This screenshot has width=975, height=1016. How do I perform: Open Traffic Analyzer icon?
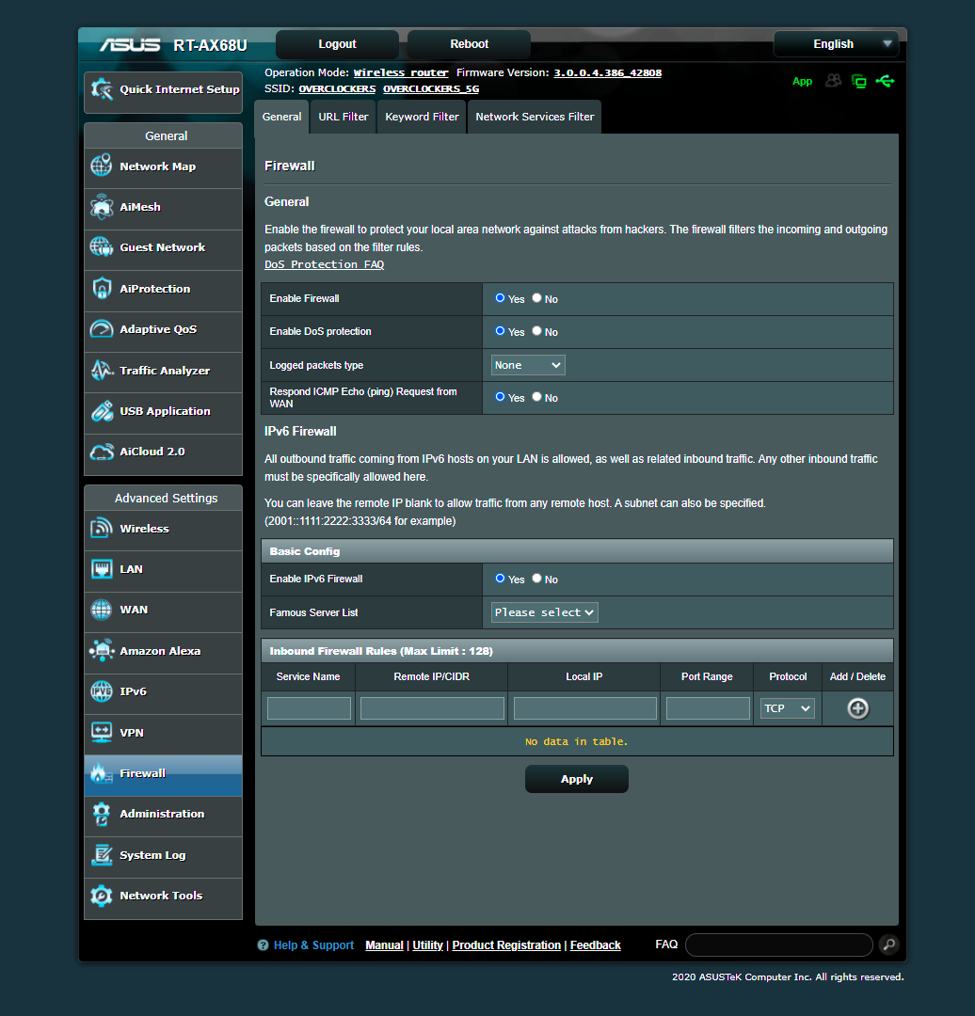(102, 370)
